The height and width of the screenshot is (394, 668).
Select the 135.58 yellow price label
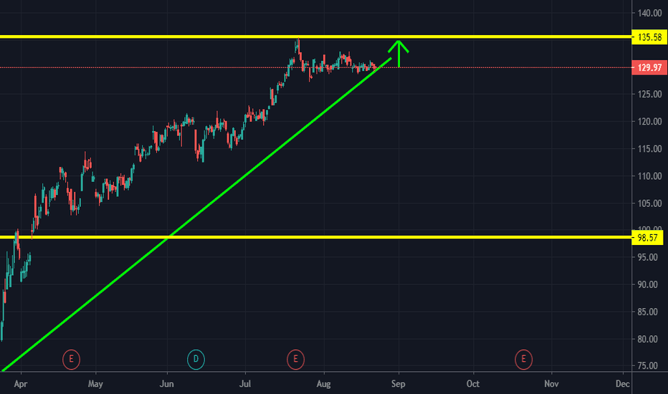coord(649,37)
